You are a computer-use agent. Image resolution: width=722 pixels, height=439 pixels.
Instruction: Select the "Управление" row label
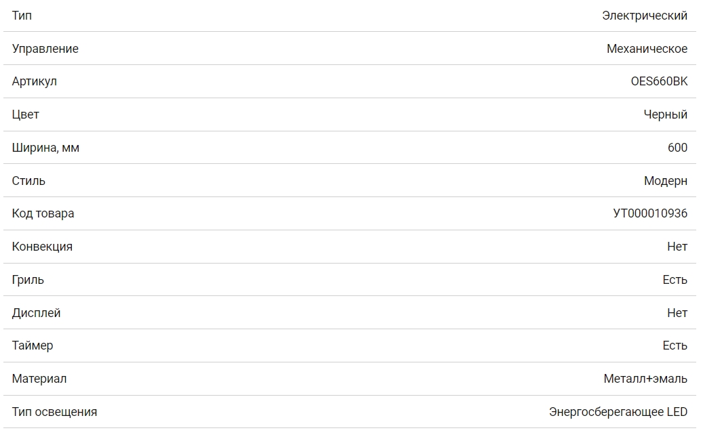tap(45, 49)
